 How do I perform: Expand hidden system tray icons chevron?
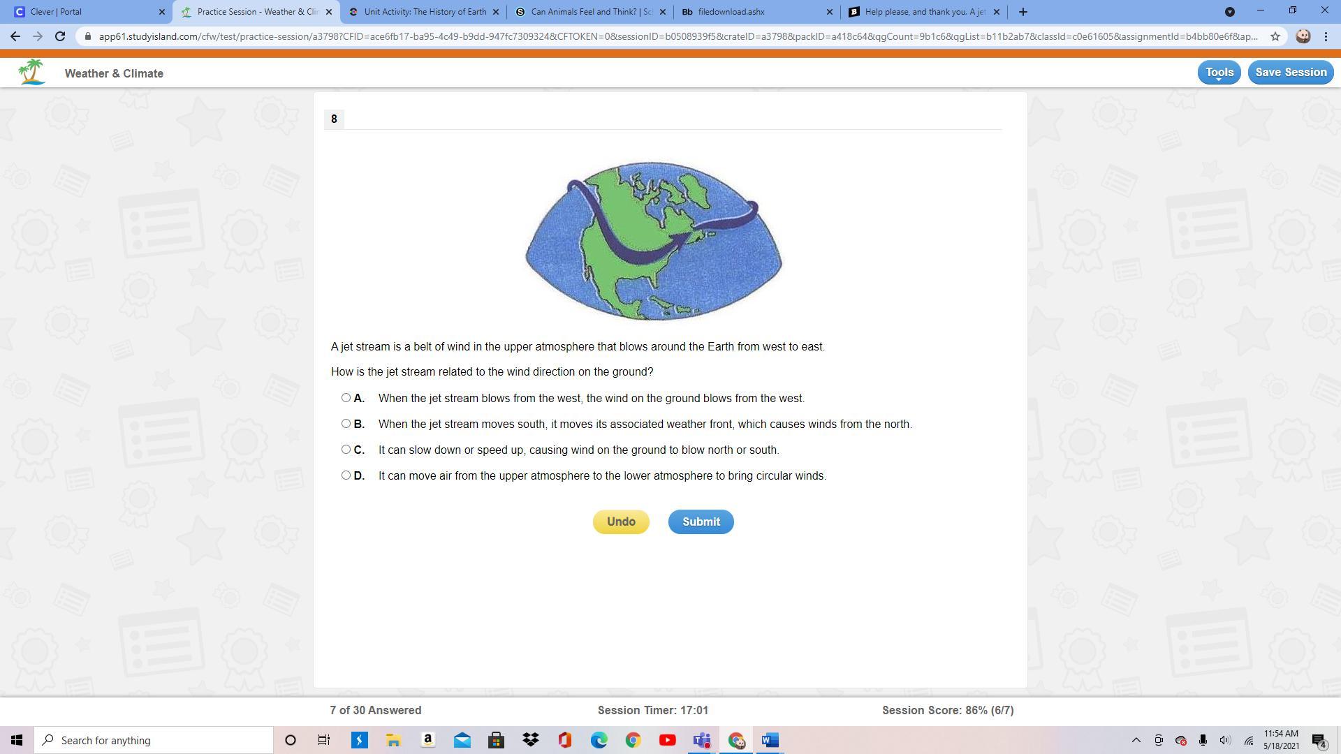pyautogui.click(x=1136, y=740)
